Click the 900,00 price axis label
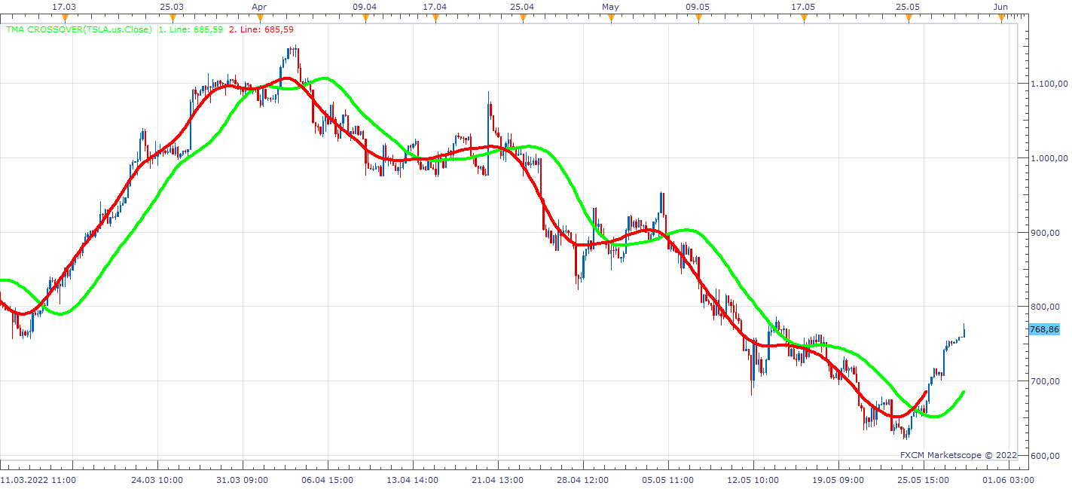 tap(1045, 233)
